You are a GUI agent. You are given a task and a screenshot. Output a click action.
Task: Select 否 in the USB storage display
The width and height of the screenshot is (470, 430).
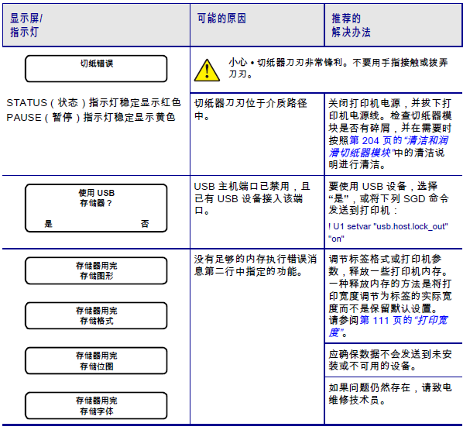[x=145, y=223]
